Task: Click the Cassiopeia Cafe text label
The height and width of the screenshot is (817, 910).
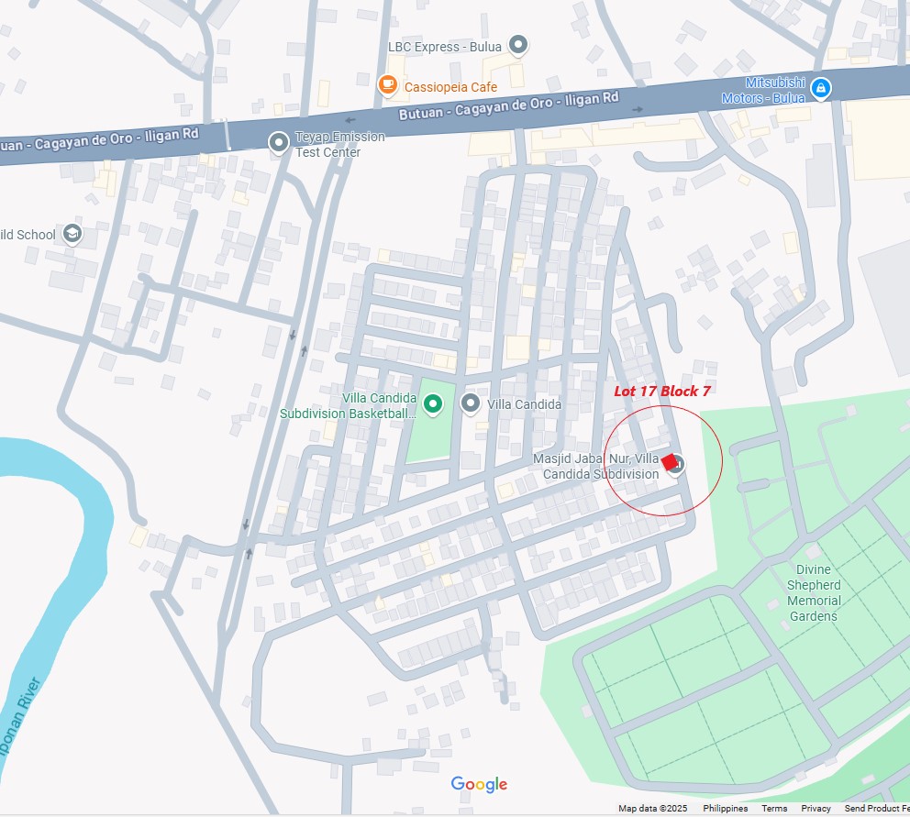Action: click(x=450, y=87)
